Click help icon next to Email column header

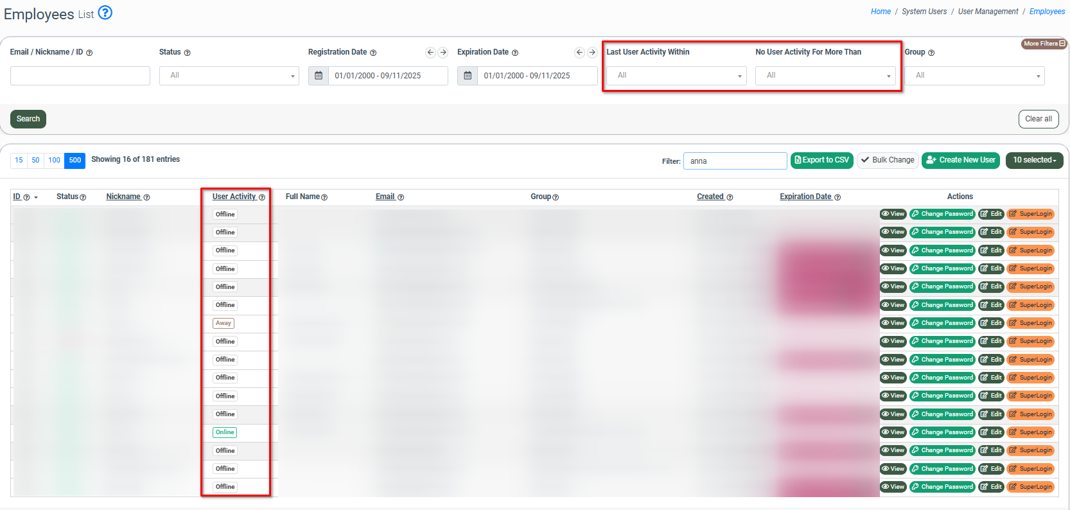(401, 197)
